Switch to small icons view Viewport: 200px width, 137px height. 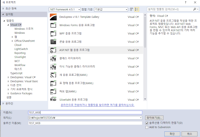click(131, 9)
